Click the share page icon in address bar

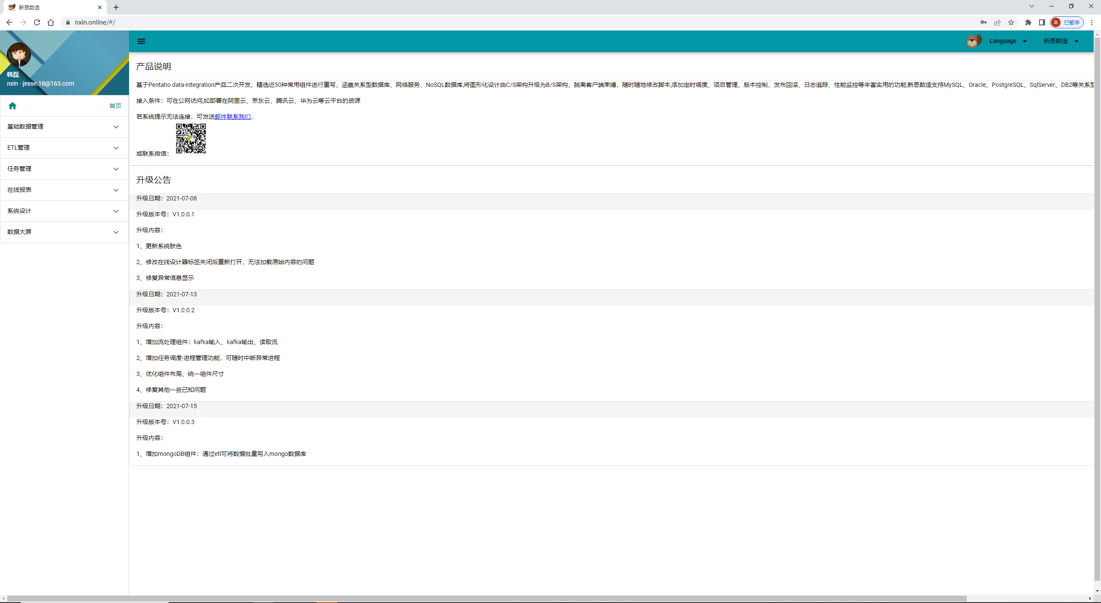[997, 22]
